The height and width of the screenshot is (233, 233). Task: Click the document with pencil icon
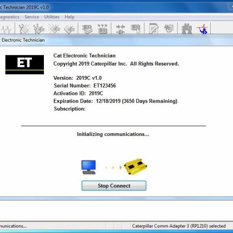point(153,29)
